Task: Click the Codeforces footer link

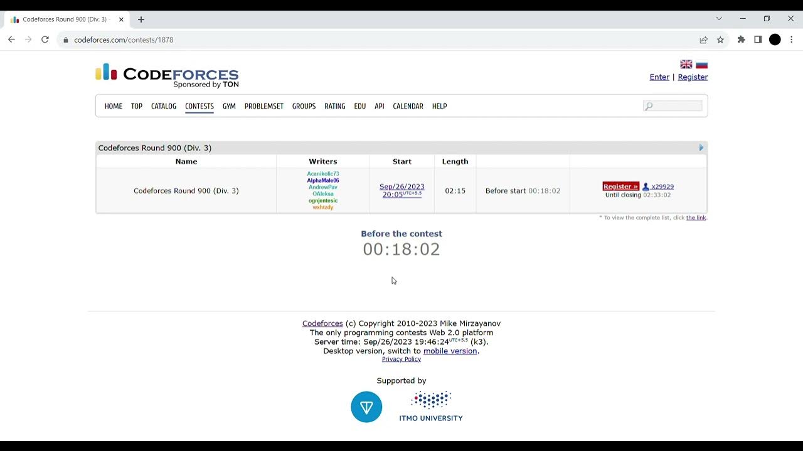Action: tap(322, 324)
